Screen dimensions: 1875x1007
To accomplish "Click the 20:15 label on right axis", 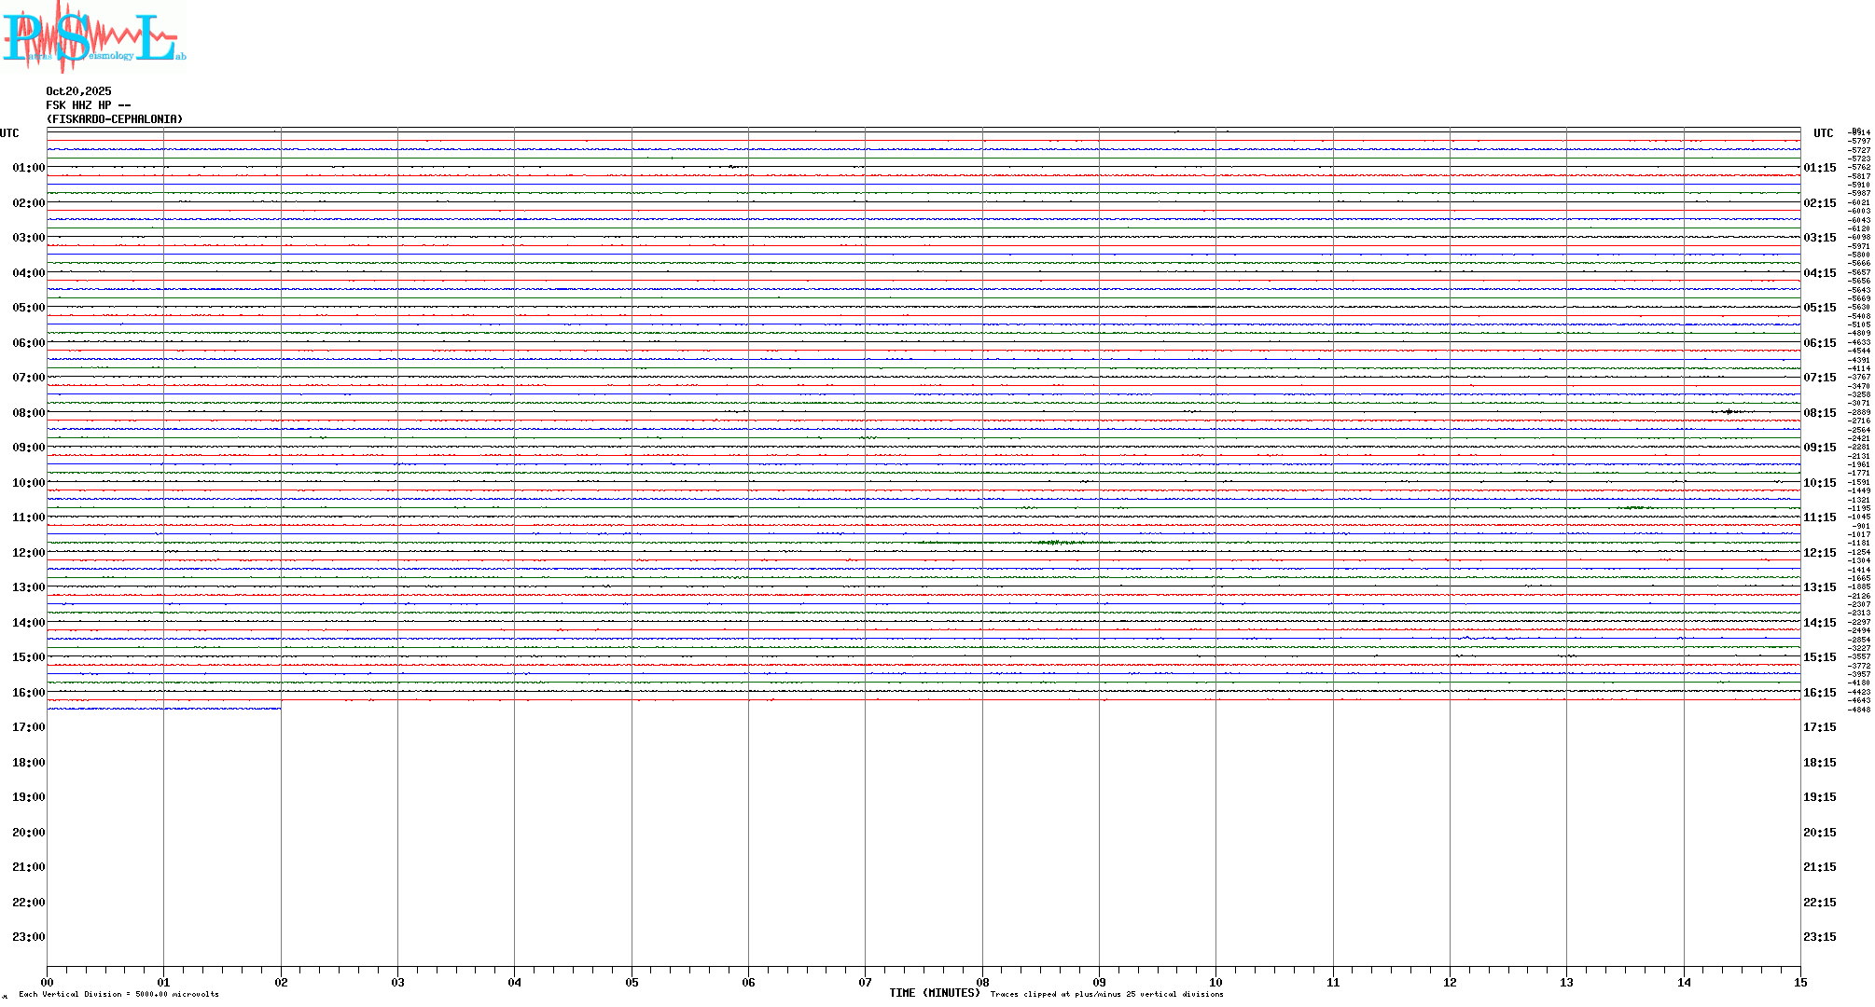I will point(1819,833).
